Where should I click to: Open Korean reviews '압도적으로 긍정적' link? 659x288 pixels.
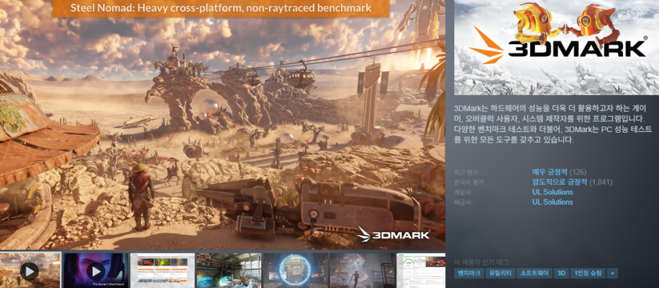coord(559,182)
